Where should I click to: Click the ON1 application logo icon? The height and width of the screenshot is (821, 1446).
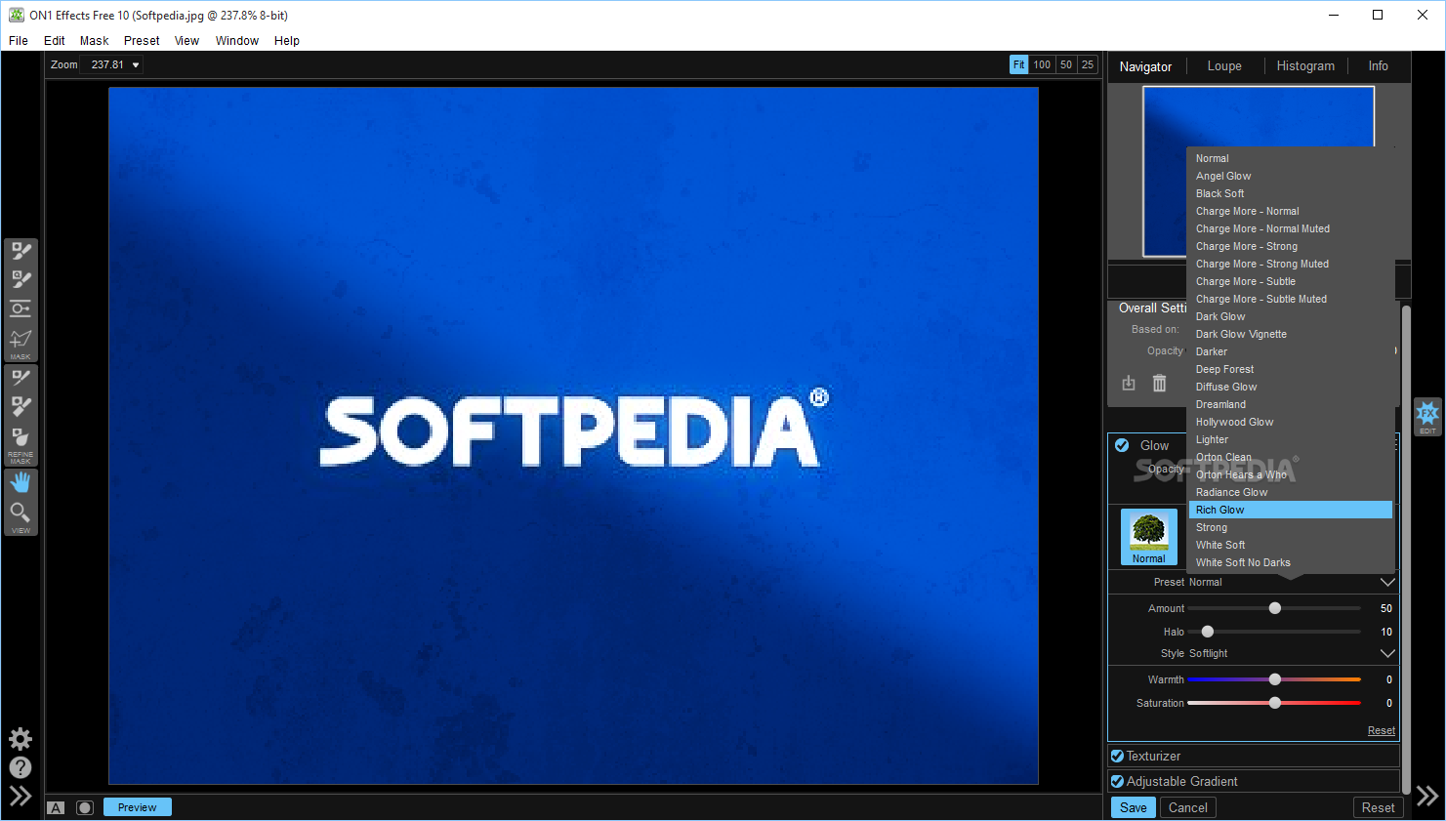click(x=17, y=15)
